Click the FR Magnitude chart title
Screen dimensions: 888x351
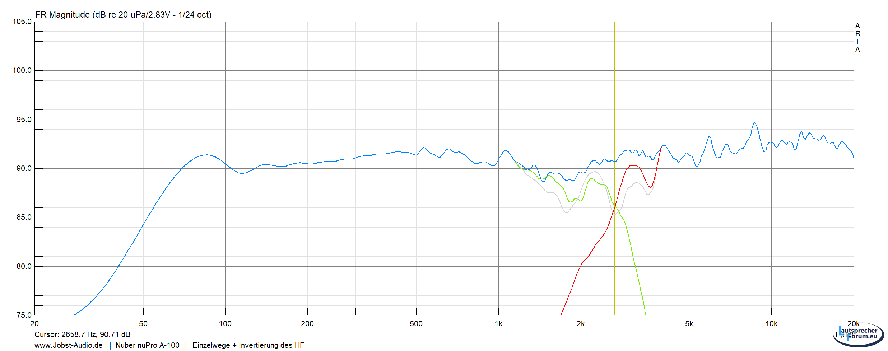pyautogui.click(x=123, y=15)
